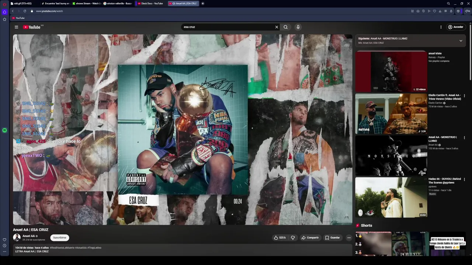
Task: Click the ESA CRUZ album cover video
Action: [x=183, y=130]
